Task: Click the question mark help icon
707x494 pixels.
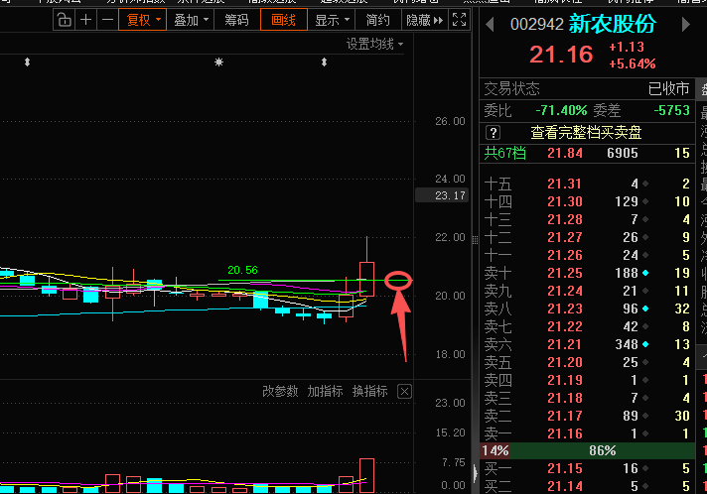Action: pos(493,132)
